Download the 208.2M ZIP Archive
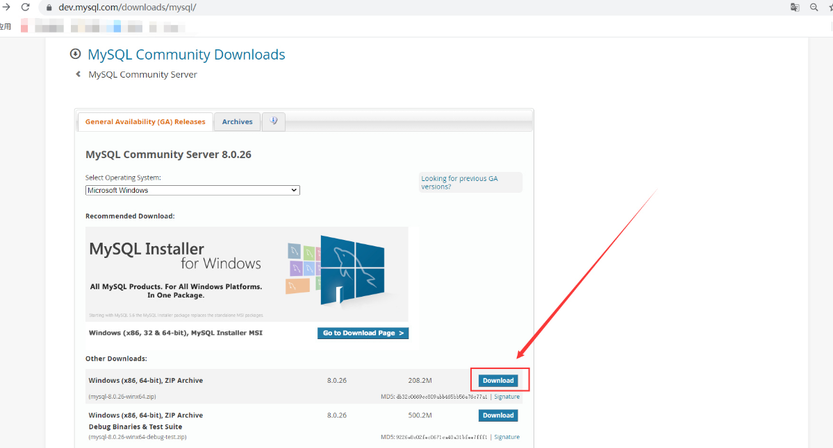This screenshot has height=448, width=833. click(x=498, y=381)
